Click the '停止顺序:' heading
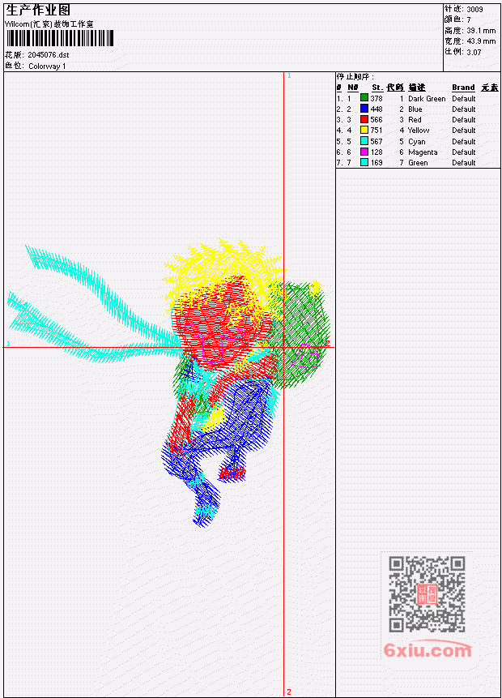This screenshot has width=502, height=698. (355, 76)
